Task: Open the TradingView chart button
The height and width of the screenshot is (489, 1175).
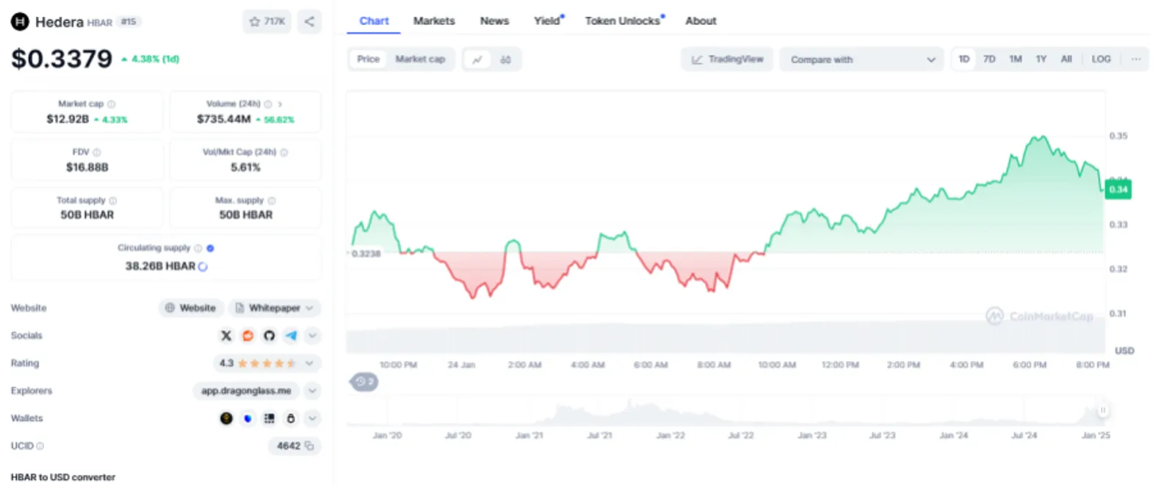Action: click(727, 59)
